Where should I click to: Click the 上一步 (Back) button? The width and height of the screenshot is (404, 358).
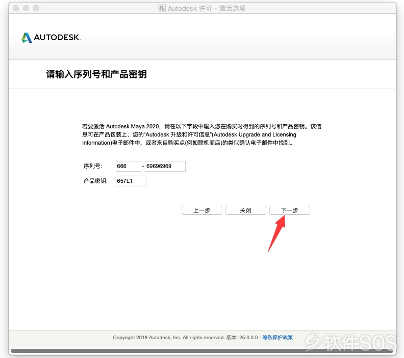point(201,210)
